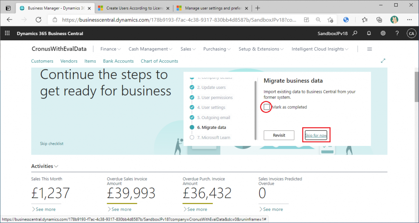
Task: Click the app install icon in address bar
Action: coord(306,20)
